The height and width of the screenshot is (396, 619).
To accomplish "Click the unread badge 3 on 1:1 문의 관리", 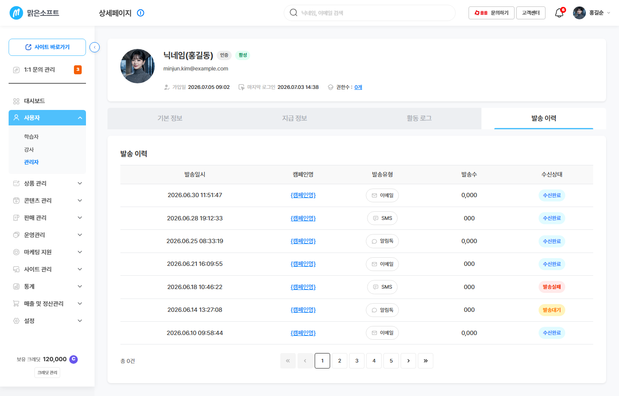I will 78,70.
